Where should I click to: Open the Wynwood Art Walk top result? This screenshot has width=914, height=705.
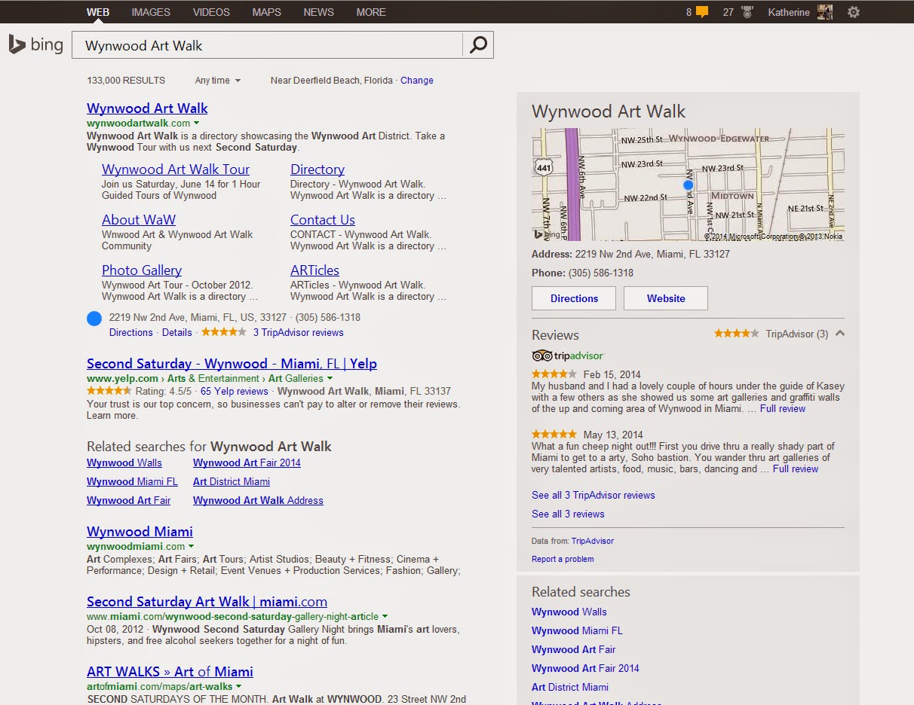point(147,108)
